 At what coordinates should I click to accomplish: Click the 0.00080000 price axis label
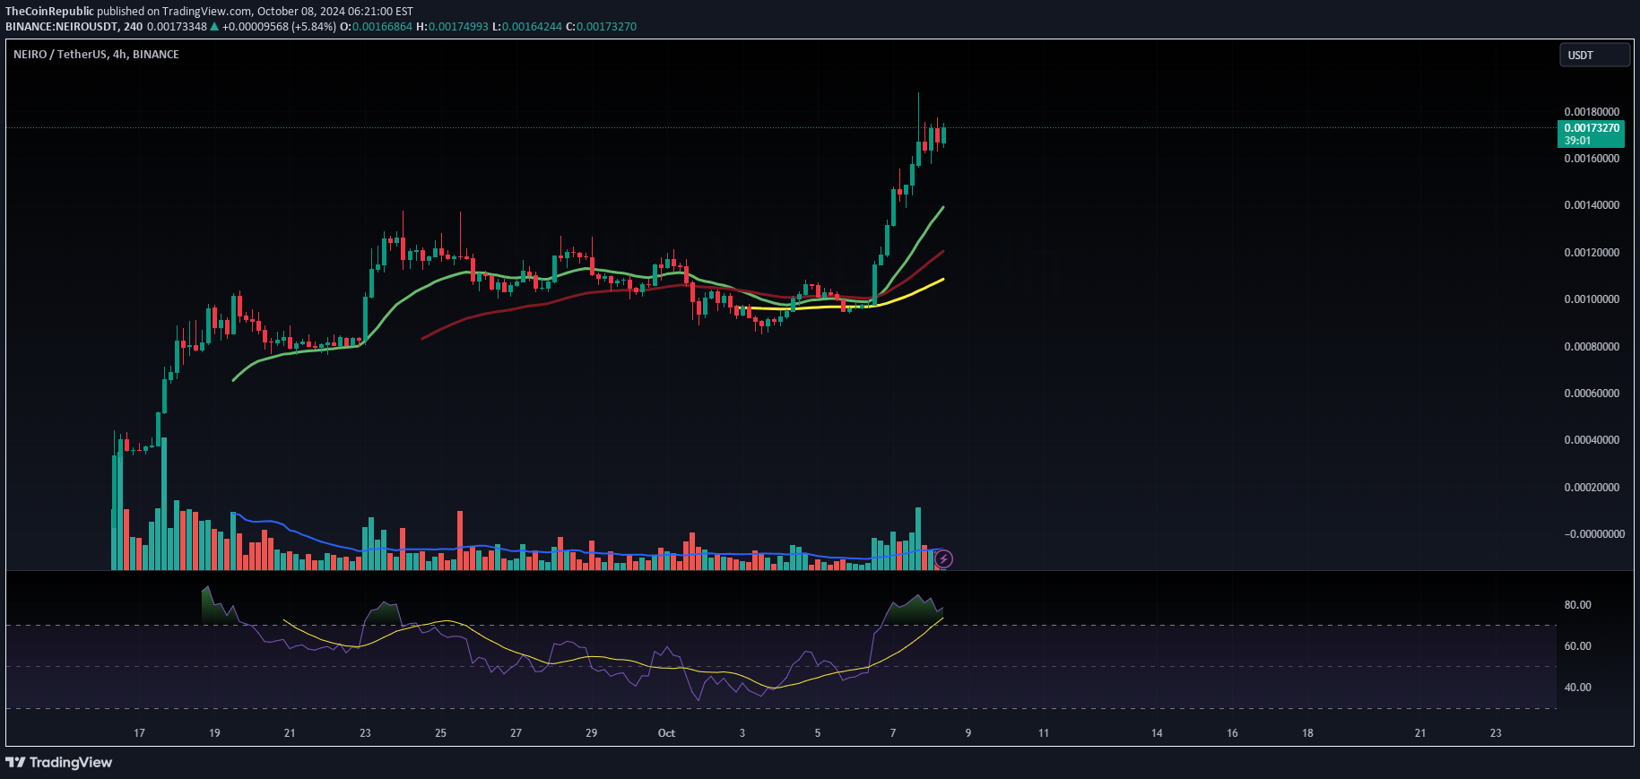point(1592,347)
